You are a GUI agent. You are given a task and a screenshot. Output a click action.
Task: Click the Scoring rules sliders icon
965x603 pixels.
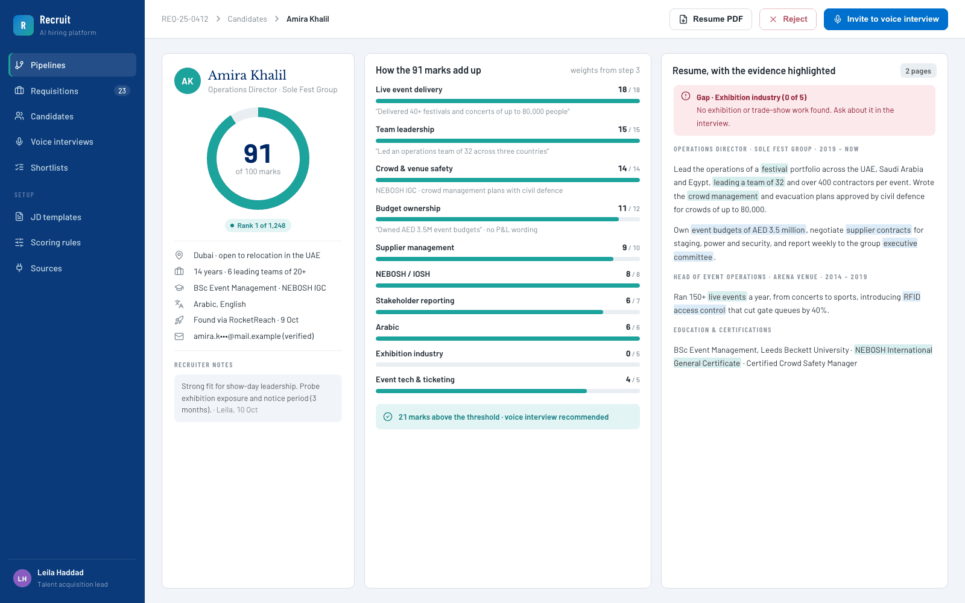19,242
